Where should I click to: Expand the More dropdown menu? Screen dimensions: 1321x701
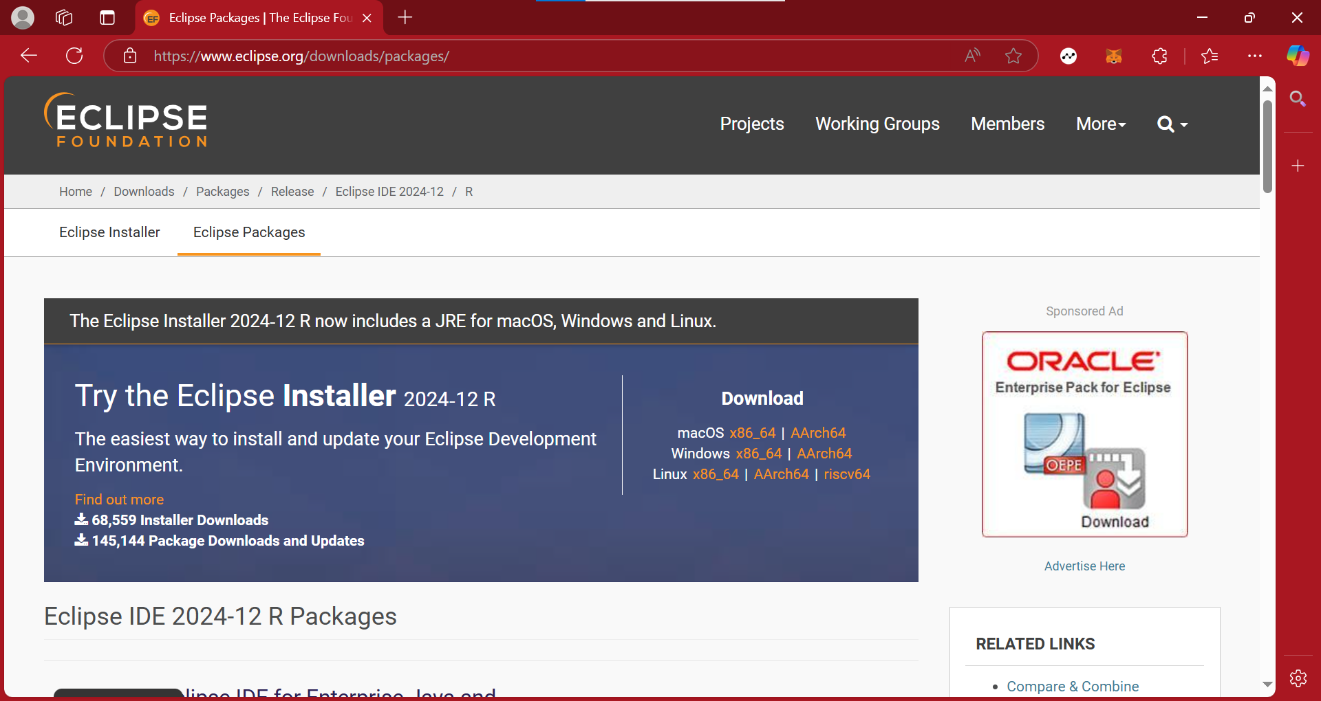click(1101, 124)
